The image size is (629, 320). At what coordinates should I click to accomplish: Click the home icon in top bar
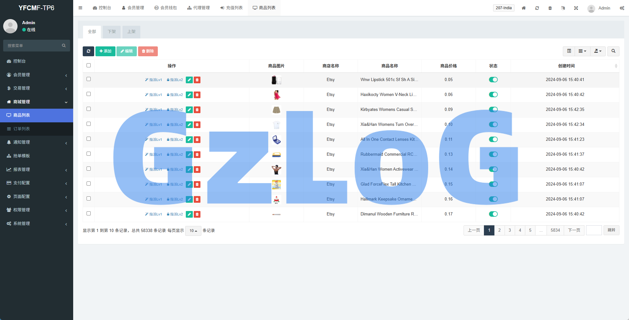(x=523, y=8)
